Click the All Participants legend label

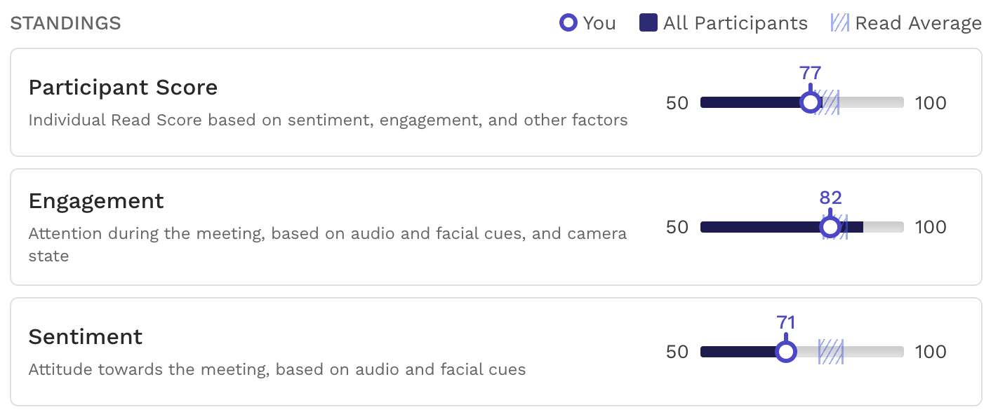pos(736,23)
